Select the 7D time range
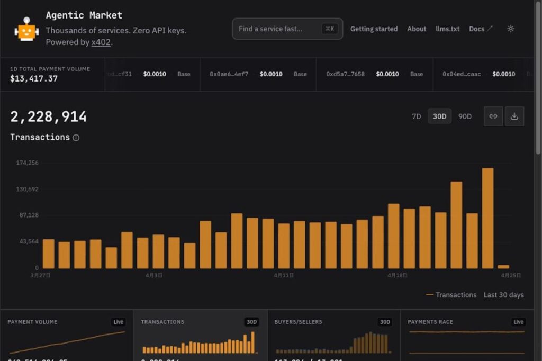This screenshot has width=542, height=361. point(417,116)
